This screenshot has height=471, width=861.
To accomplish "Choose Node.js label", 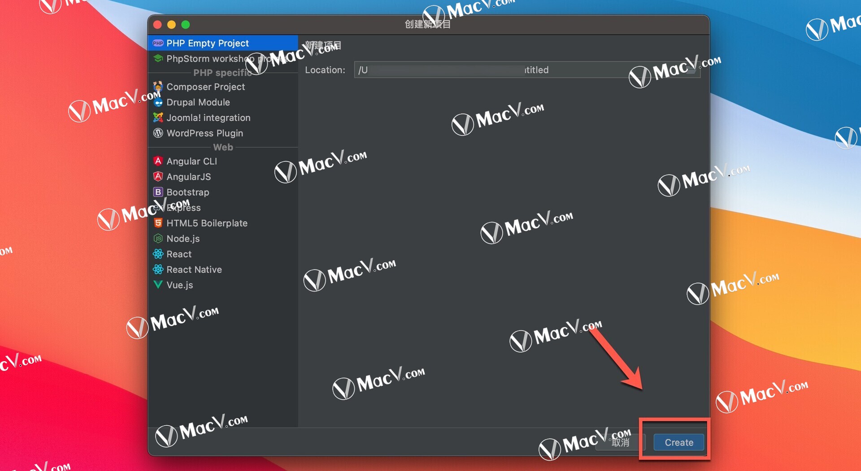I will pyautogui.click(x=183, y=239).
